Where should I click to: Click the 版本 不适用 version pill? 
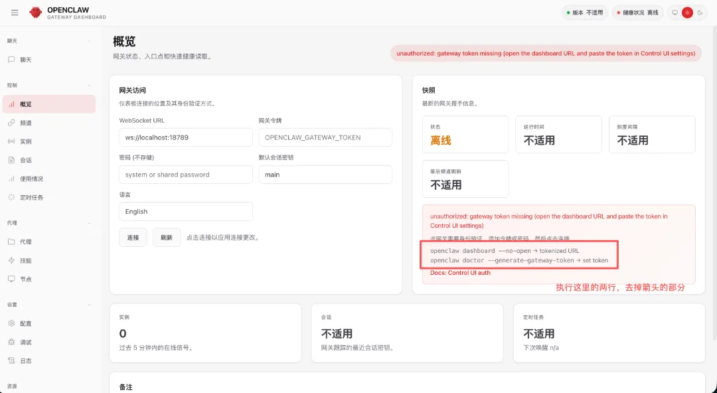[x=585, y=13]
